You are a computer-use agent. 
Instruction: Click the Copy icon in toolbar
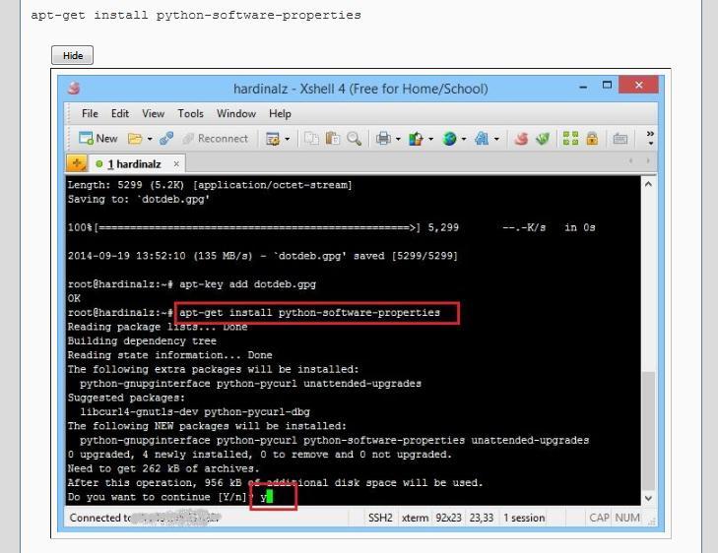312,138
